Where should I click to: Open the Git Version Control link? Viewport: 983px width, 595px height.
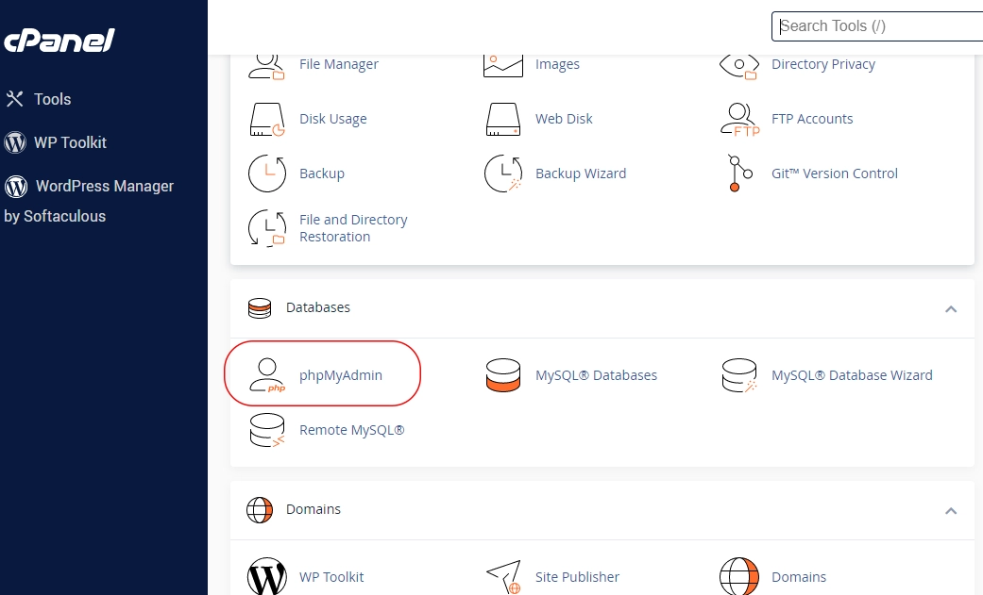coord(835,173)
